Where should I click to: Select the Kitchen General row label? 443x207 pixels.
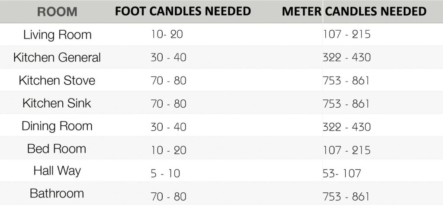57,57
